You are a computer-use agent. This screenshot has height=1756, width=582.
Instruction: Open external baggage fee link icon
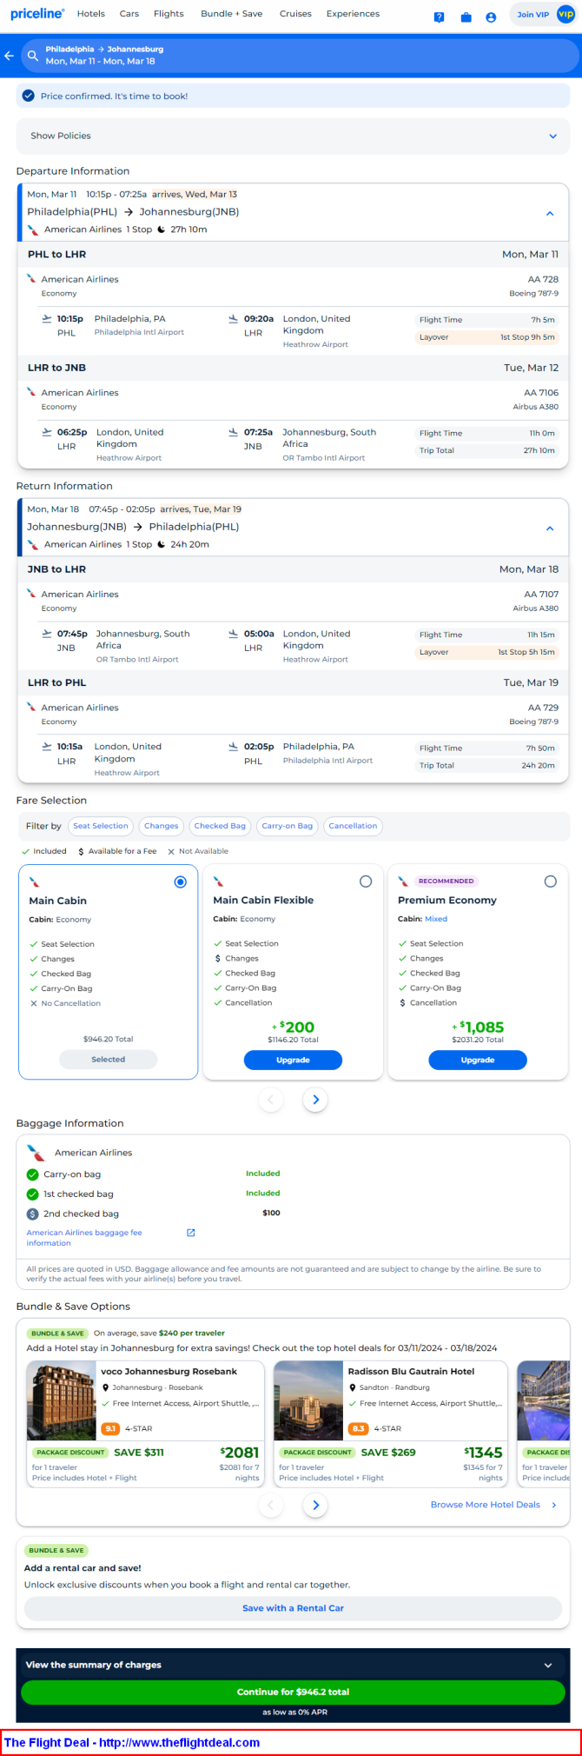pos(191,1233)
